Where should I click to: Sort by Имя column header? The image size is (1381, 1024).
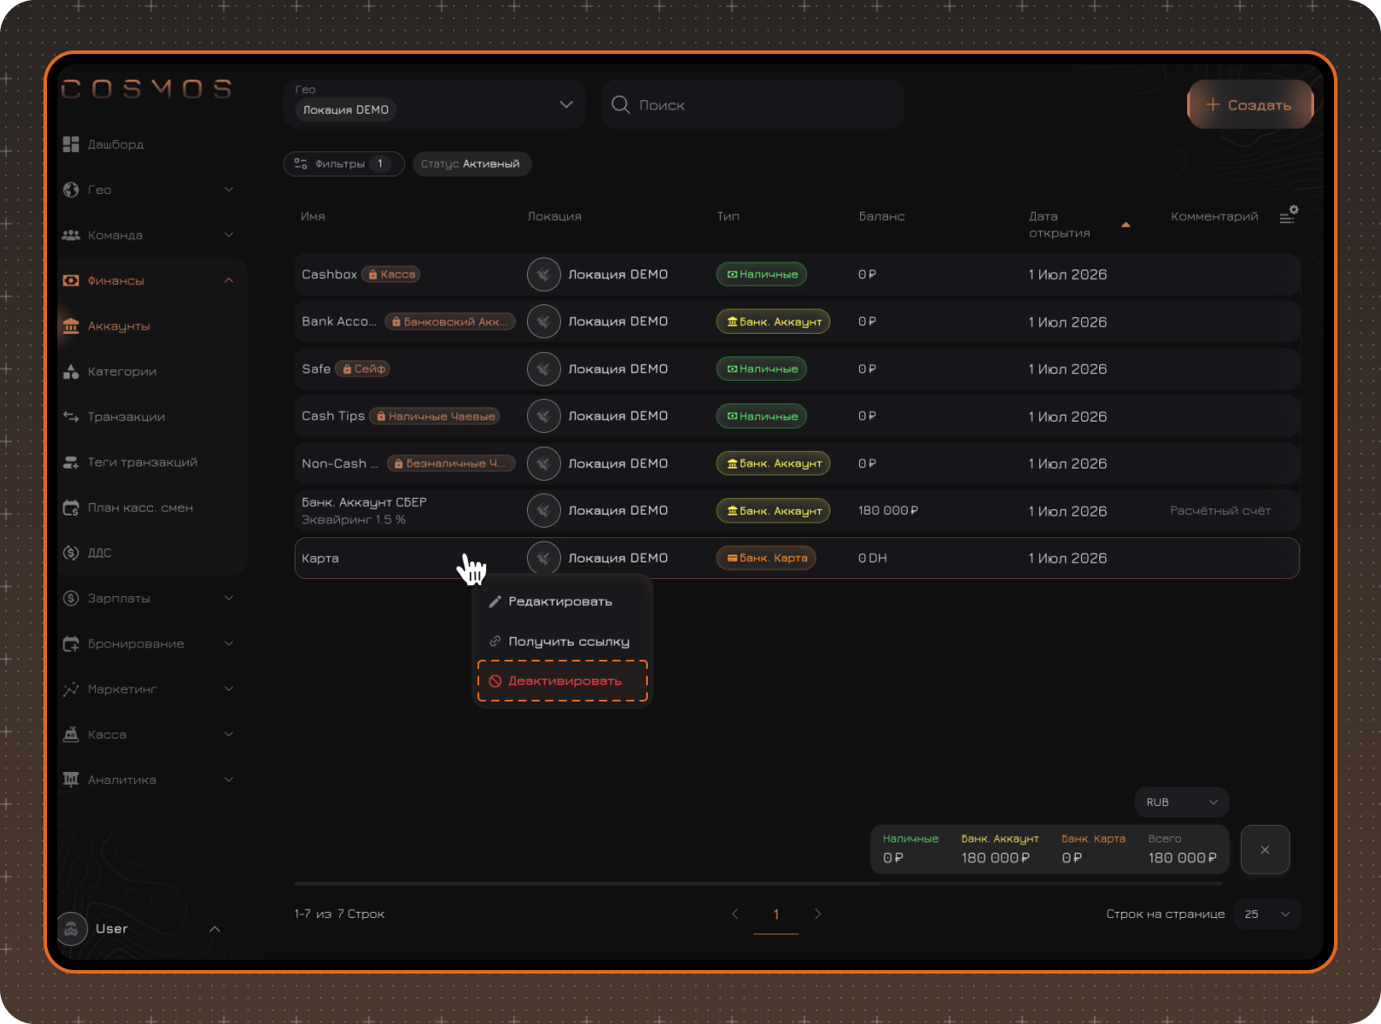(x=313, y=216)
